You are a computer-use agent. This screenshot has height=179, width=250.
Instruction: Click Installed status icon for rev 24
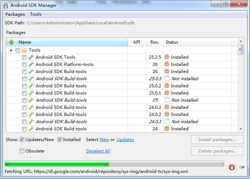[167, 128]
